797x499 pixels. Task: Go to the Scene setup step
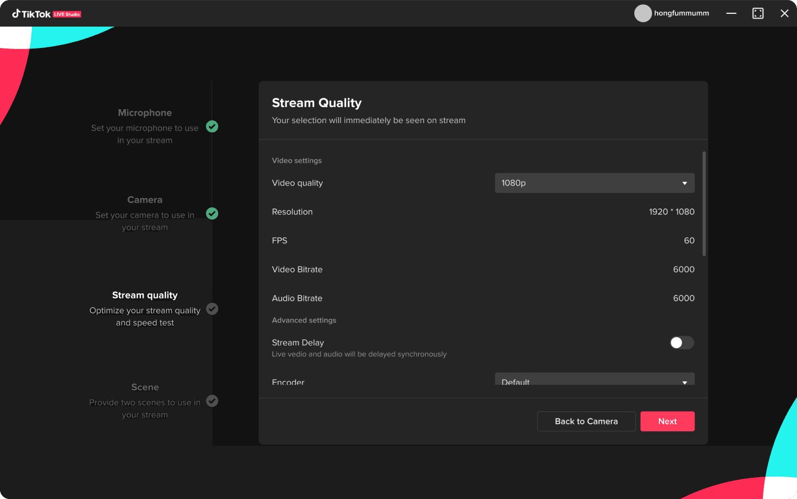[145, 387]
